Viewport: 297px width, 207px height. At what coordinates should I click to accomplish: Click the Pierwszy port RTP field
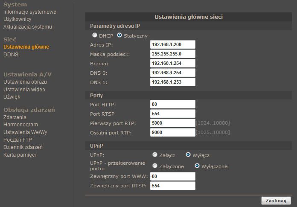pyautogui.click(x=173, y=123)
